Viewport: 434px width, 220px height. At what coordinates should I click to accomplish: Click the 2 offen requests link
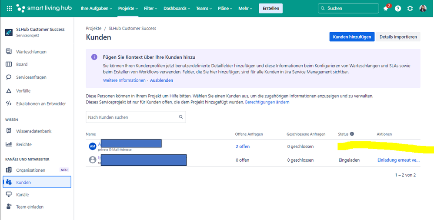point(243,147)
